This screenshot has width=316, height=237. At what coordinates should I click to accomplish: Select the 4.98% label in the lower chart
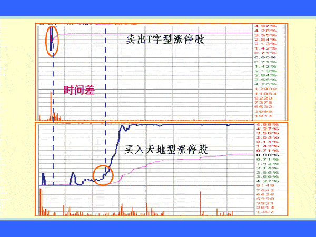[x=268, y=124]
